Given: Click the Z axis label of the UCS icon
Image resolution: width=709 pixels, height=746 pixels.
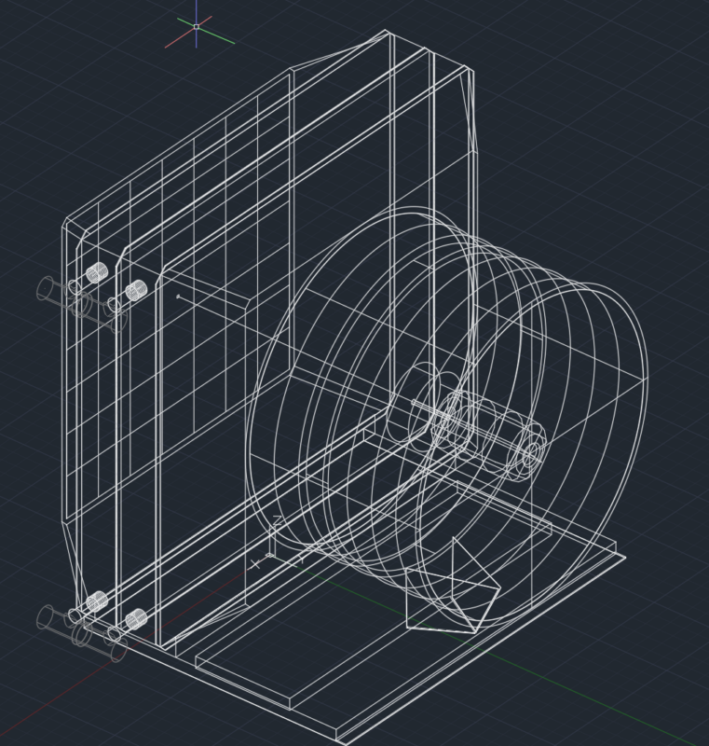Looking at the screenshot, I should 277,520.
